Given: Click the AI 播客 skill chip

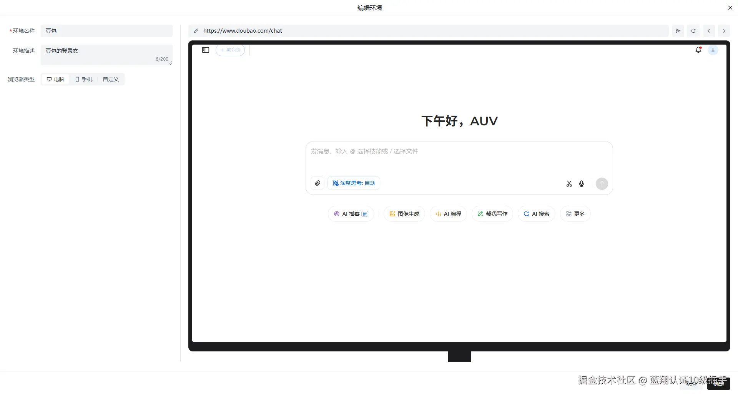Looking at the screenshot, I should 351,214.
